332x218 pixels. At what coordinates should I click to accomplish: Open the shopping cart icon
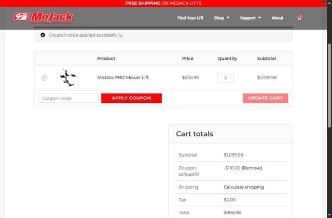tap(299, 18)
